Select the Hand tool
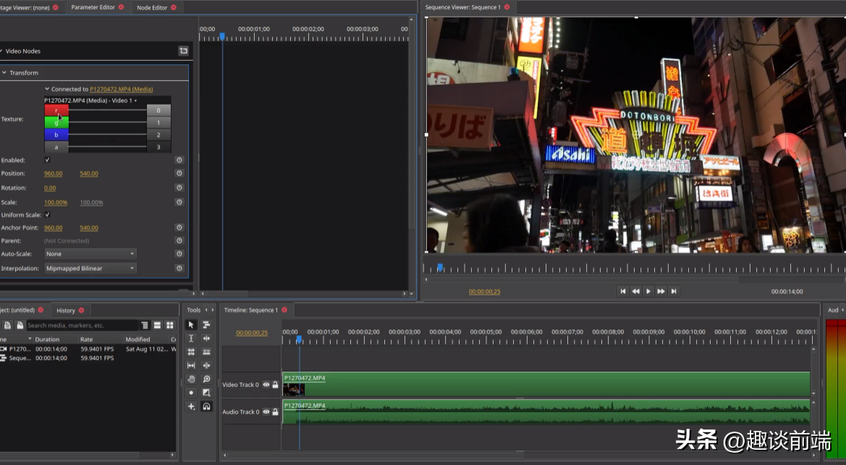Screen dimensions: 846x465 point(191,379)
